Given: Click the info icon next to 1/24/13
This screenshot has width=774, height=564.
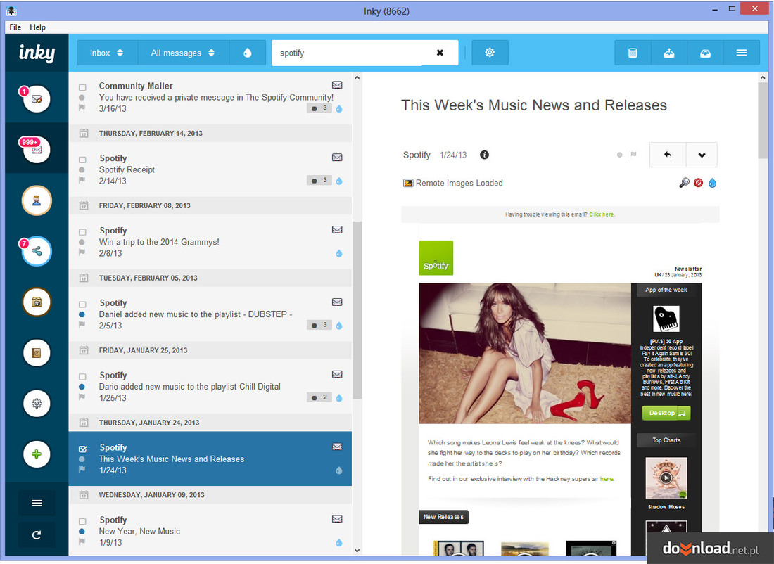Looking at the screenshot, I should tap(485, 155).
